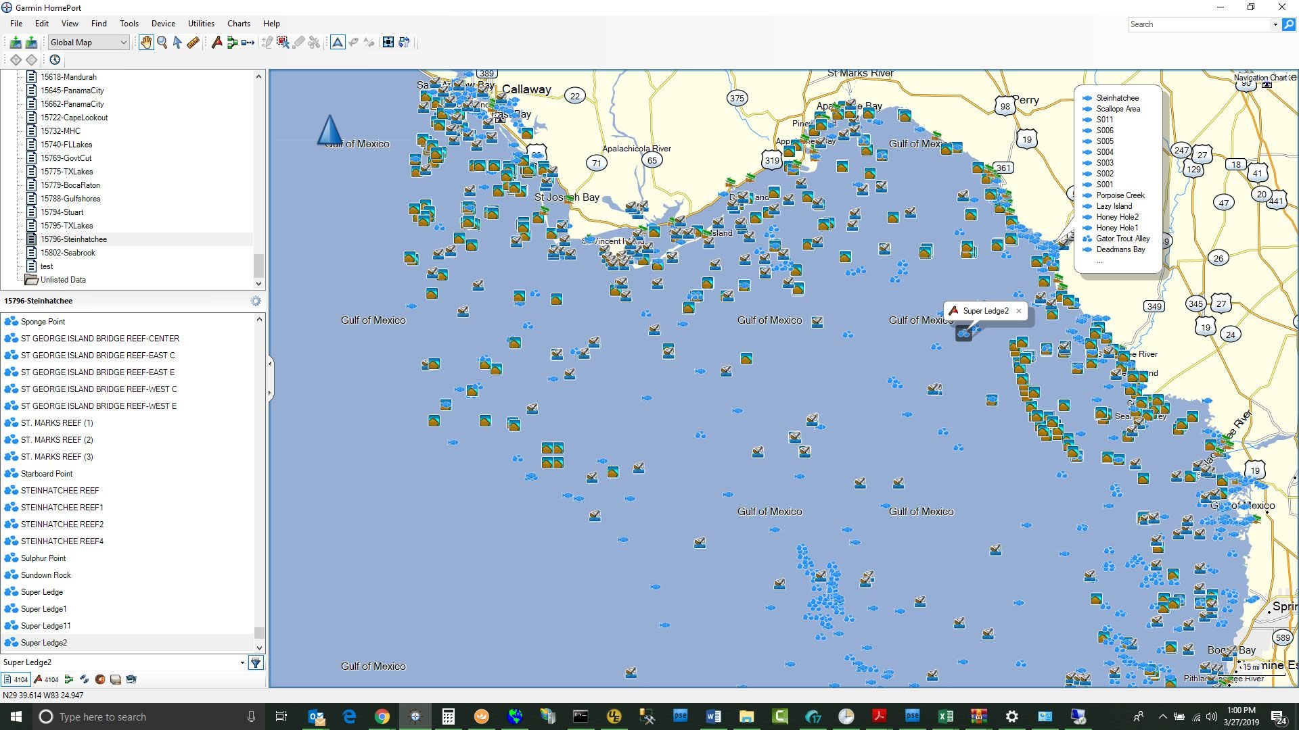The image size is (1299, 730).
Task: Open Google Chrome from the taskbar
Action: (382, 716)
